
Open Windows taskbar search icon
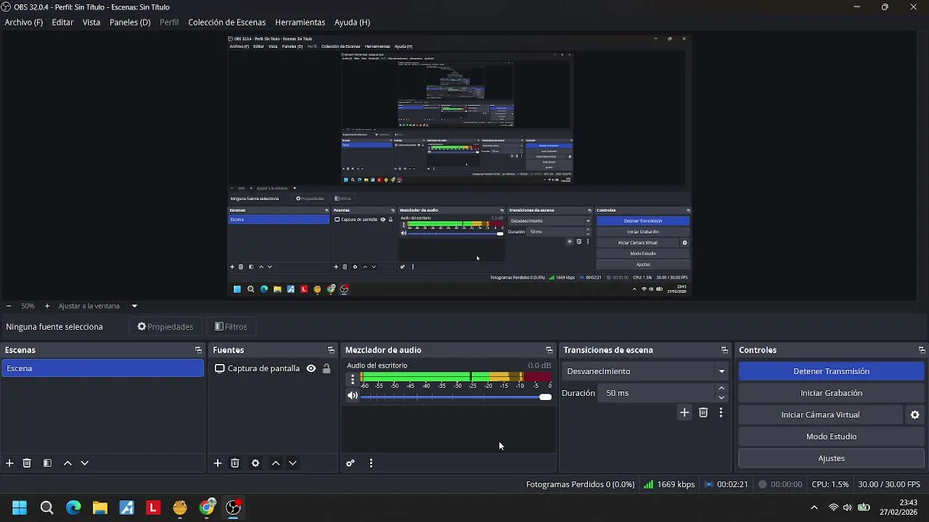click(x=46, y=507)
